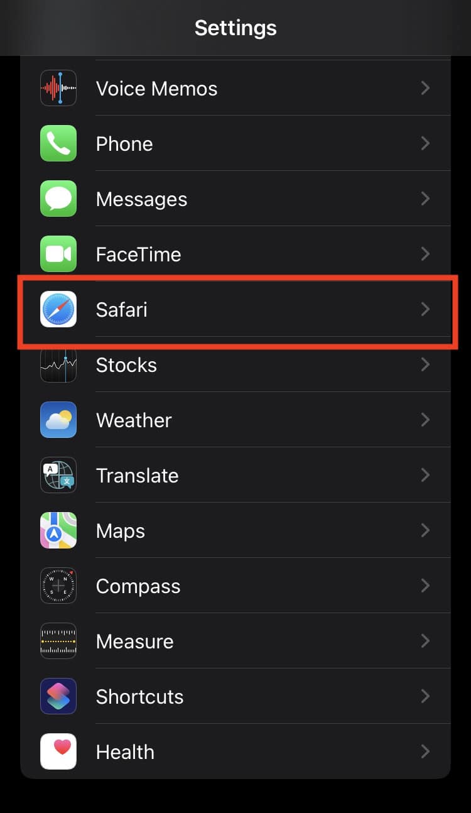The width and height of the screenshot is (471, 813).
Task: Tap the Health heart icon
Action: click(58, 752)
